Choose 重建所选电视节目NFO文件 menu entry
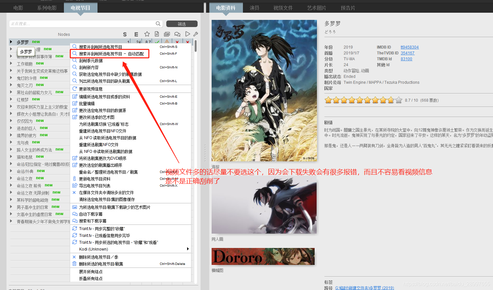The height and width of the screenshot is (290, 493). [x=102, y=131]
